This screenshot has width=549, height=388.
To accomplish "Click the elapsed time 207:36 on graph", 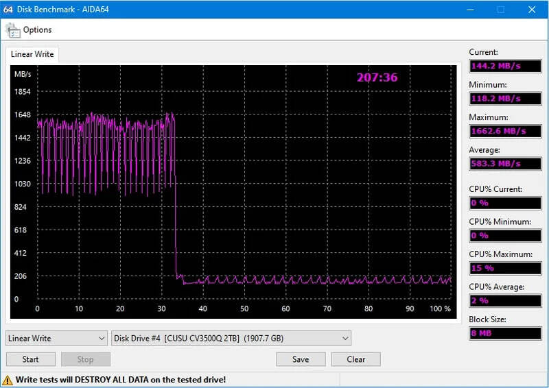I will pos(377,77).
